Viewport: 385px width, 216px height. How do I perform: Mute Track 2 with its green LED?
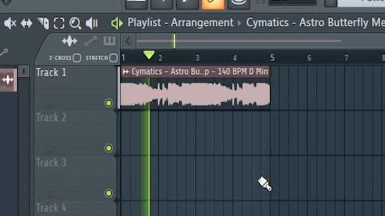tap(108, 148)
